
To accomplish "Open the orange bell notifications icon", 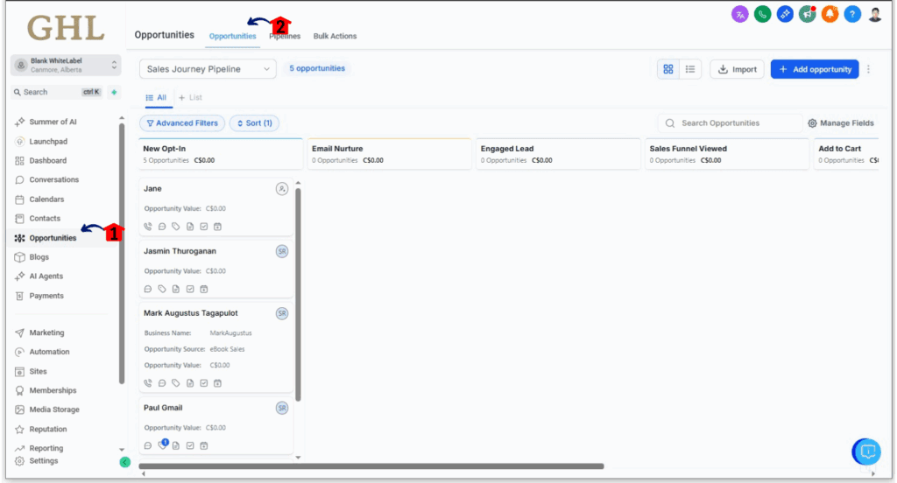I will coord(830,14).
